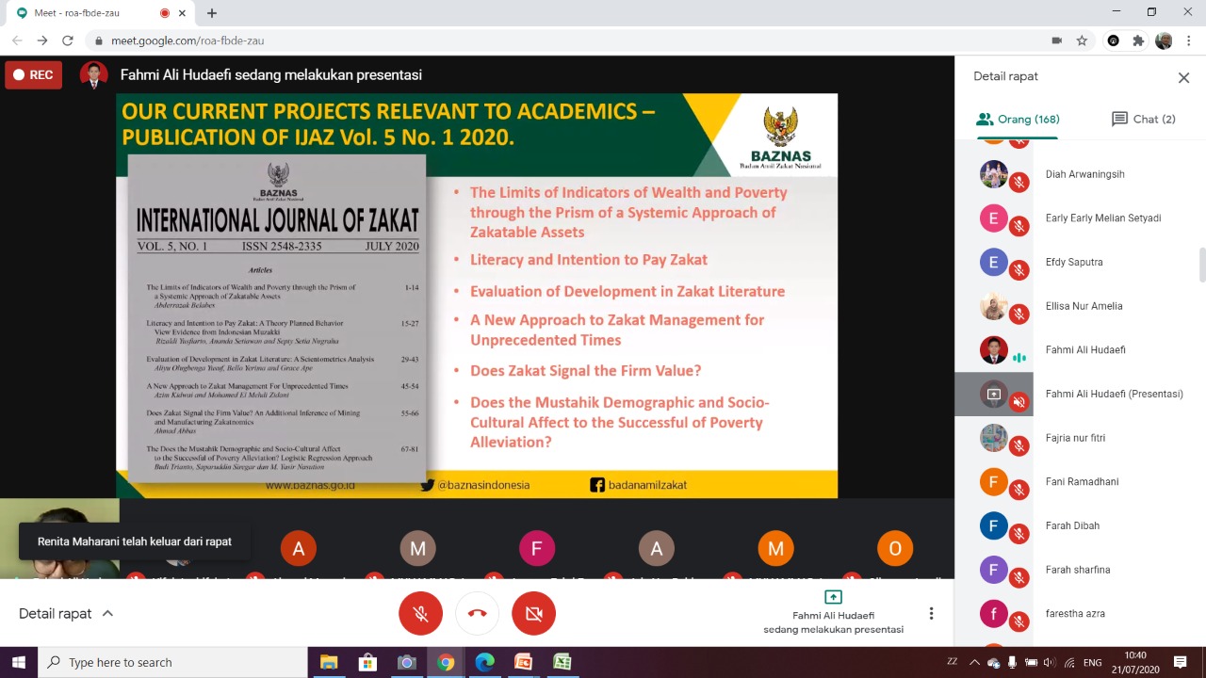
Task: Switch to the Chat (2) tab
Action: pyautogui.click(x=1144, y=120)
